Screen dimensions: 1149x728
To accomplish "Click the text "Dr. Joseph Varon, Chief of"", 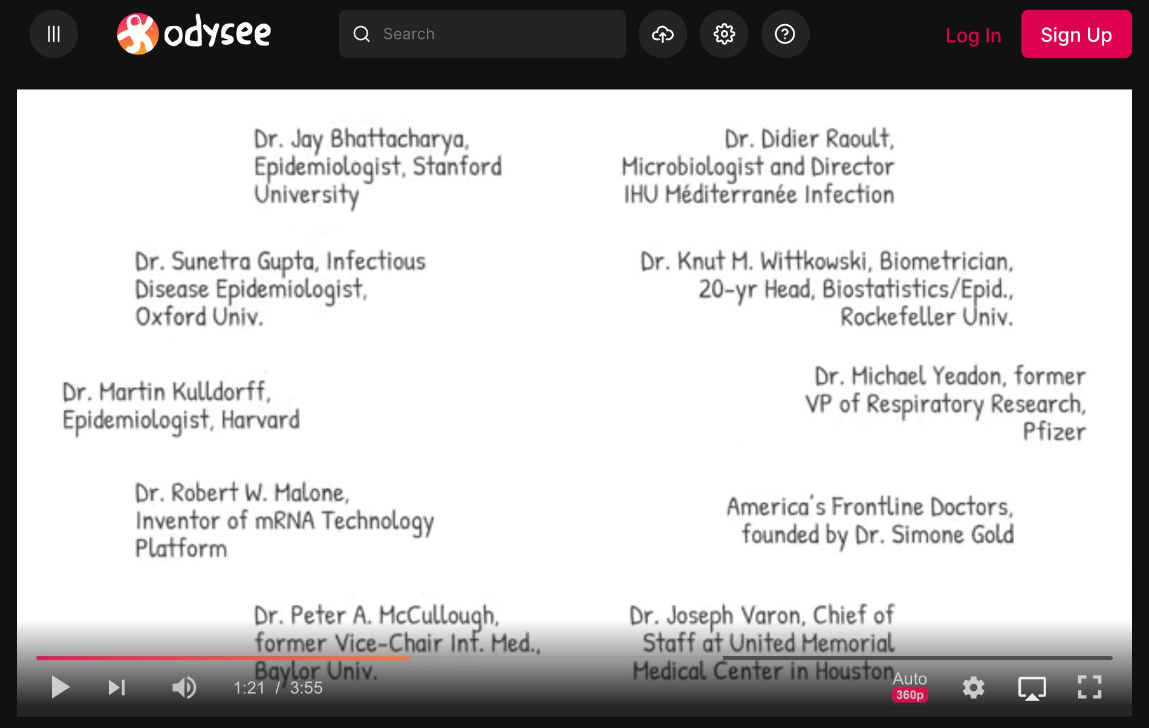I will [761, 616].
